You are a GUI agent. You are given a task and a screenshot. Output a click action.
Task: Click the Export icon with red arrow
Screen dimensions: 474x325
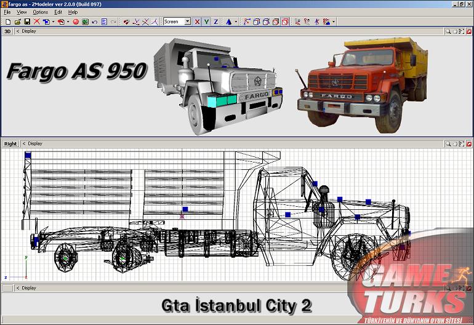61,22
